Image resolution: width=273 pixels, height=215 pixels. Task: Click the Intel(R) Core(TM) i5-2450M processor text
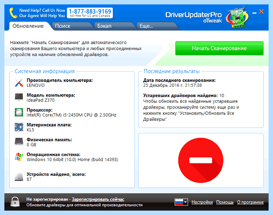[71, 115]
